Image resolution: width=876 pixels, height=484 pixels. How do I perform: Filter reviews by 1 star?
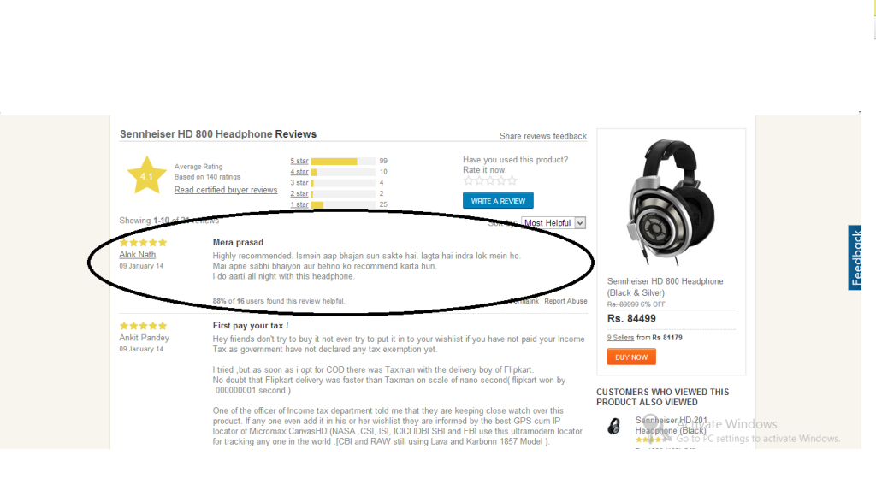click(x=299, y=204)
